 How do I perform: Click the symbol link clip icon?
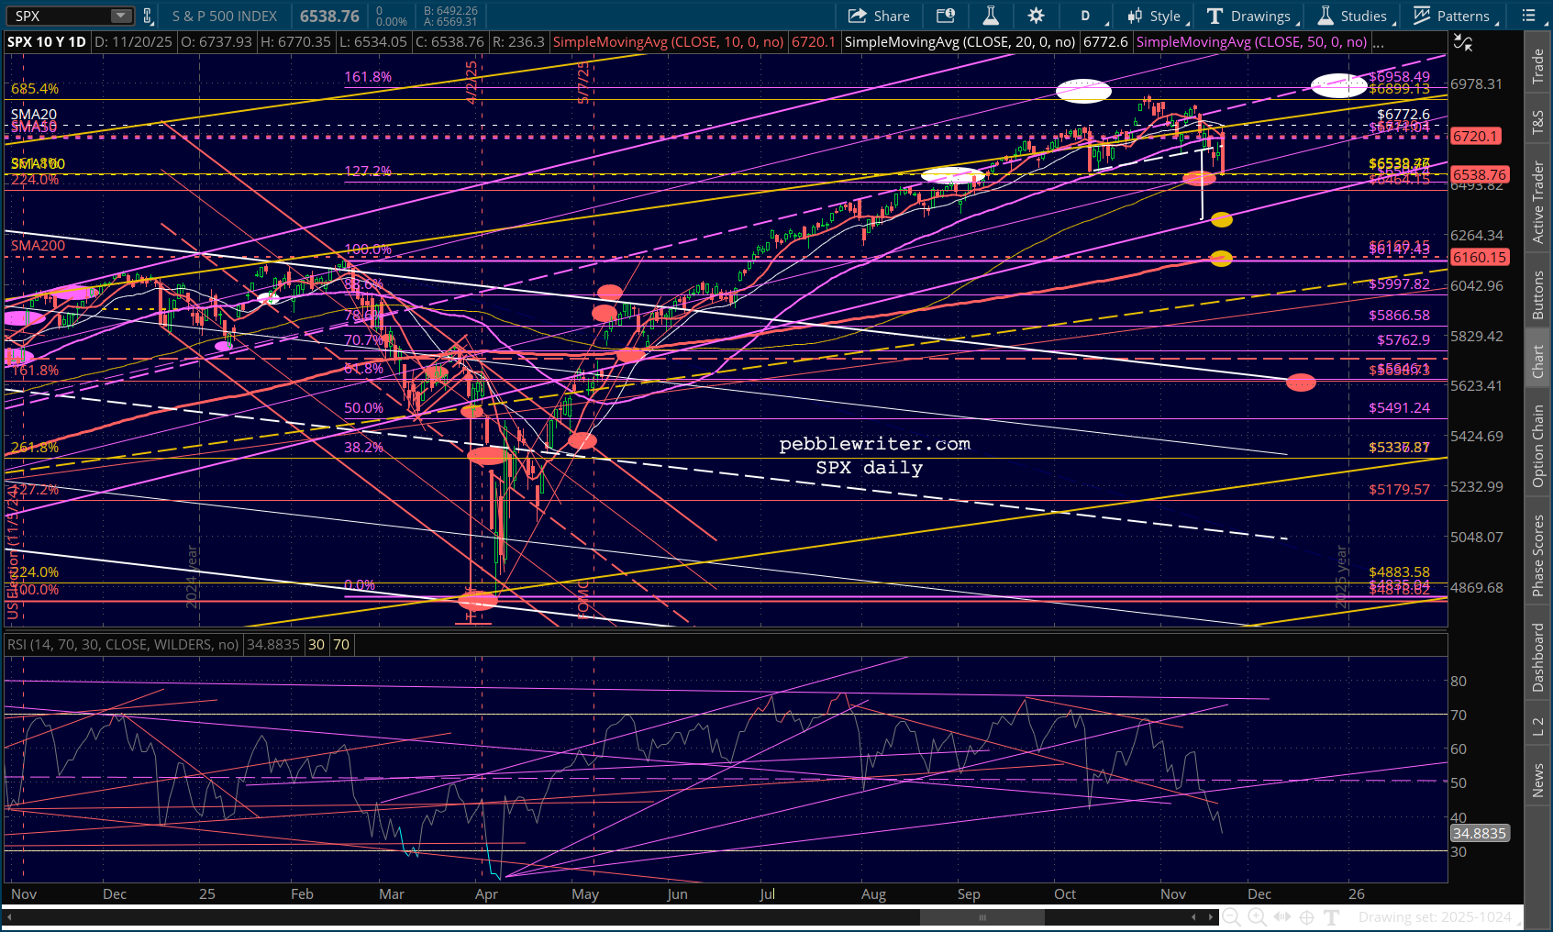tap(147, 16)
